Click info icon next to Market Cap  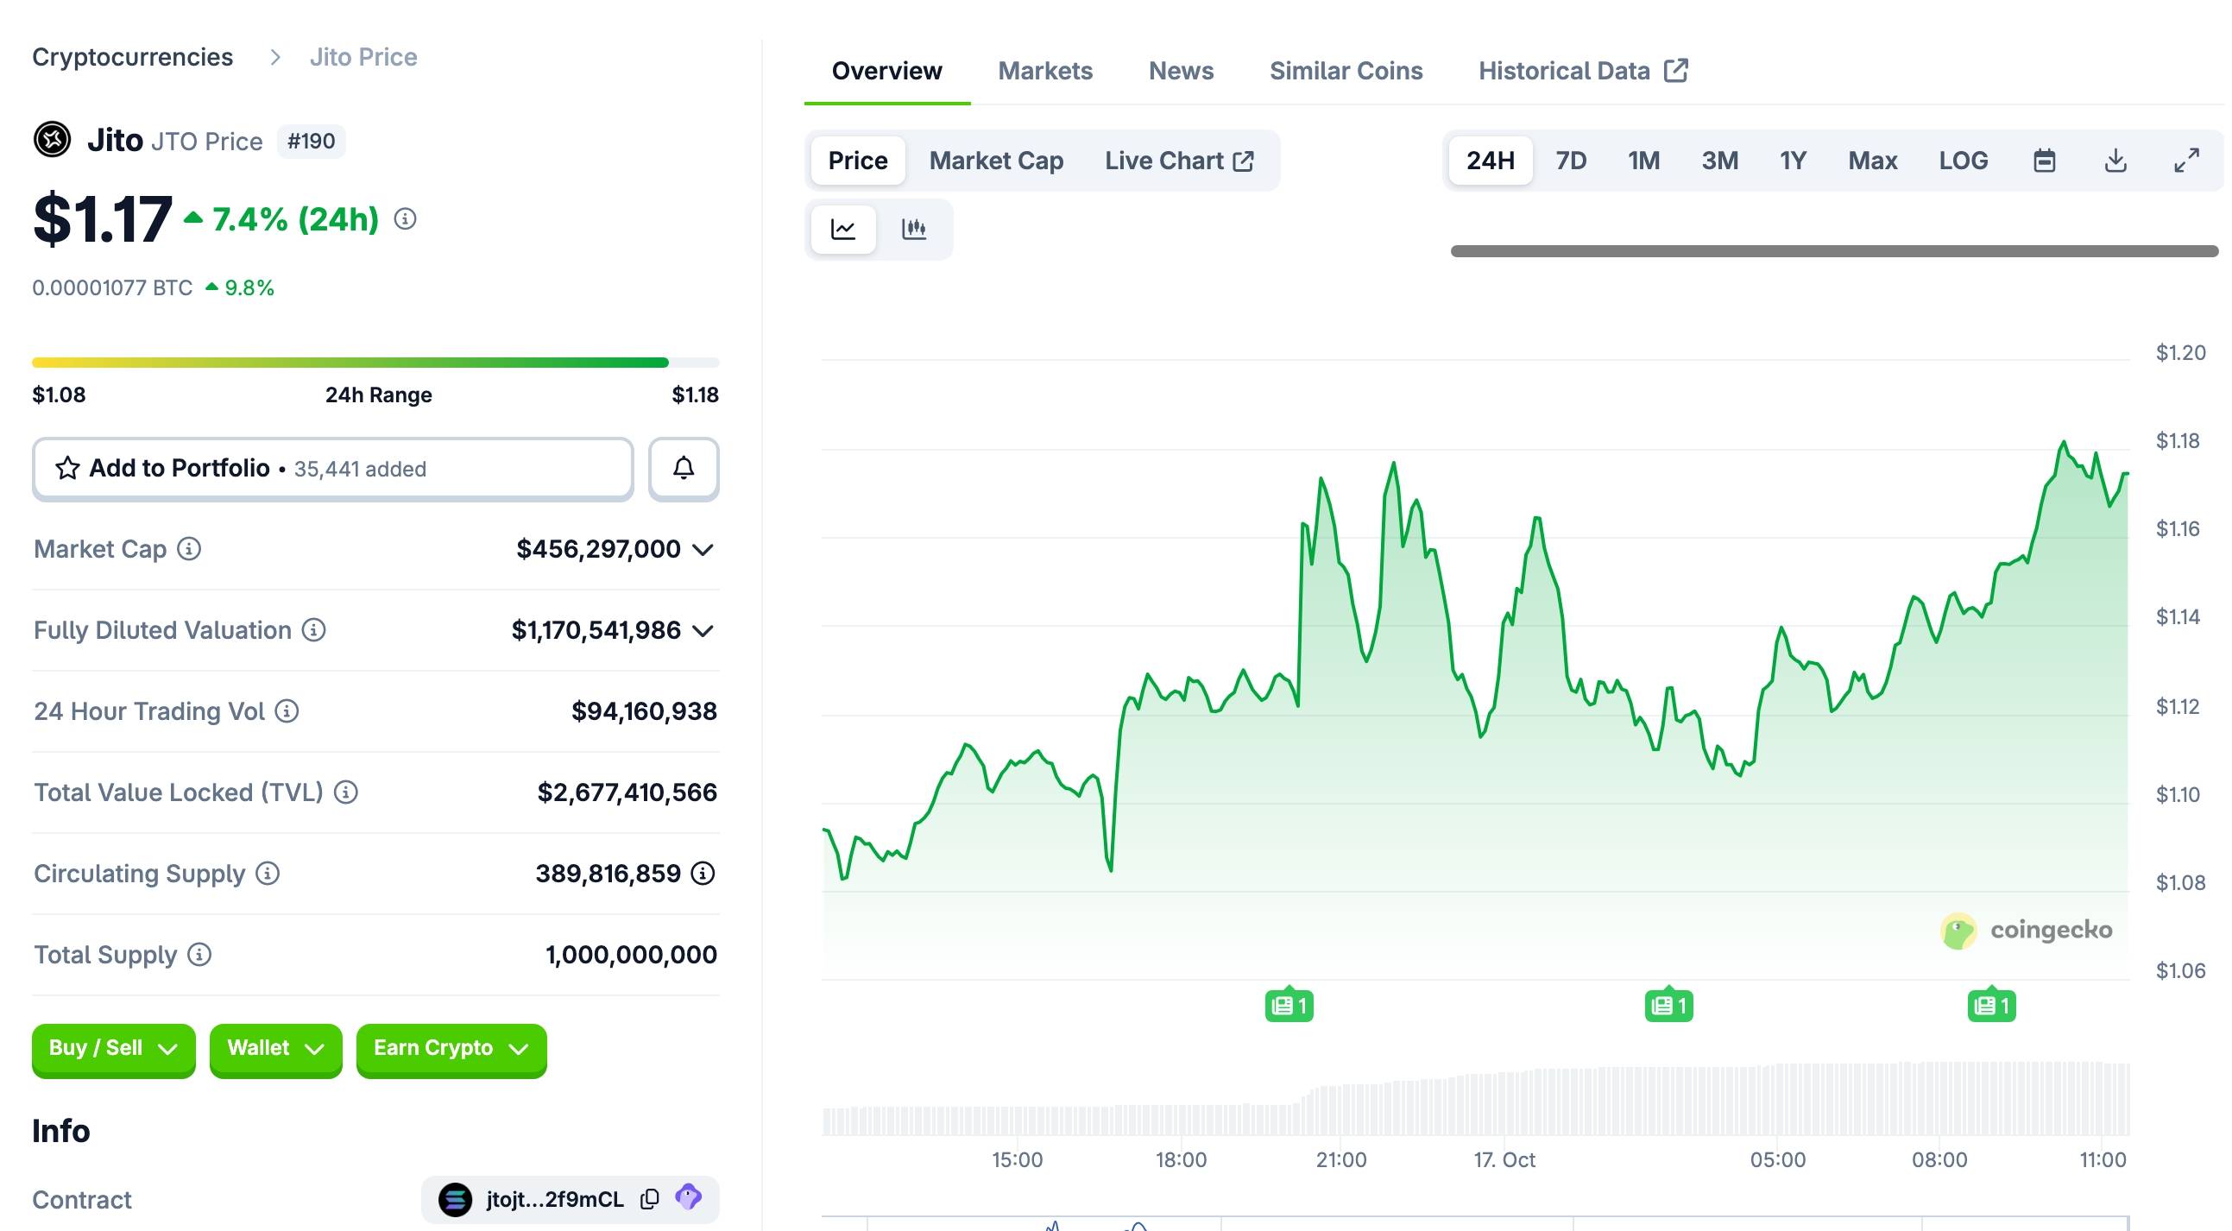(189, 549)
